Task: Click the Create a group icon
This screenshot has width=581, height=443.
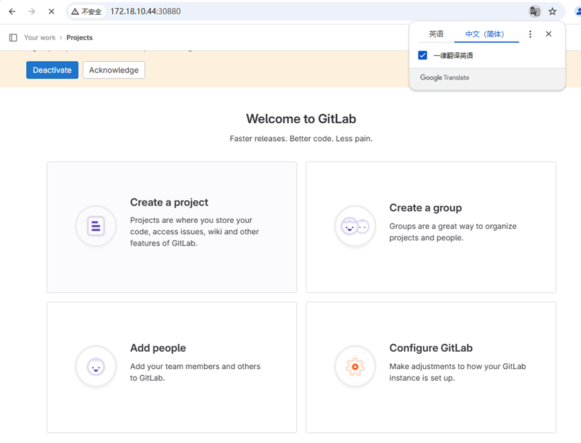Action: point(355,226)
